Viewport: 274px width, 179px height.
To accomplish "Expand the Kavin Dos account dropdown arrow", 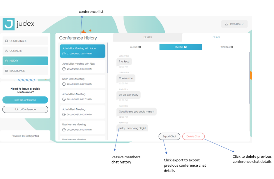I will 243,24.
